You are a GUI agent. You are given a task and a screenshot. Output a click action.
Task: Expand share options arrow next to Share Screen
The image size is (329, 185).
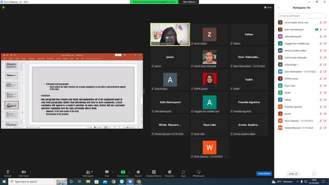click(129, 172)
